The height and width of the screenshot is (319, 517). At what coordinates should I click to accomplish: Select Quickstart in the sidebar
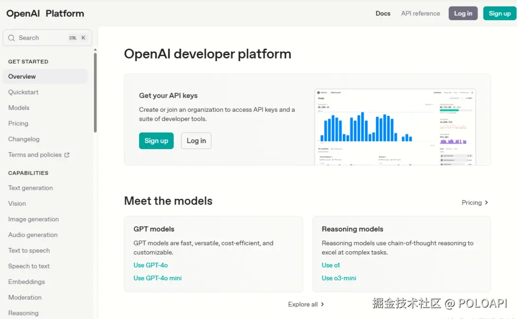23,92
